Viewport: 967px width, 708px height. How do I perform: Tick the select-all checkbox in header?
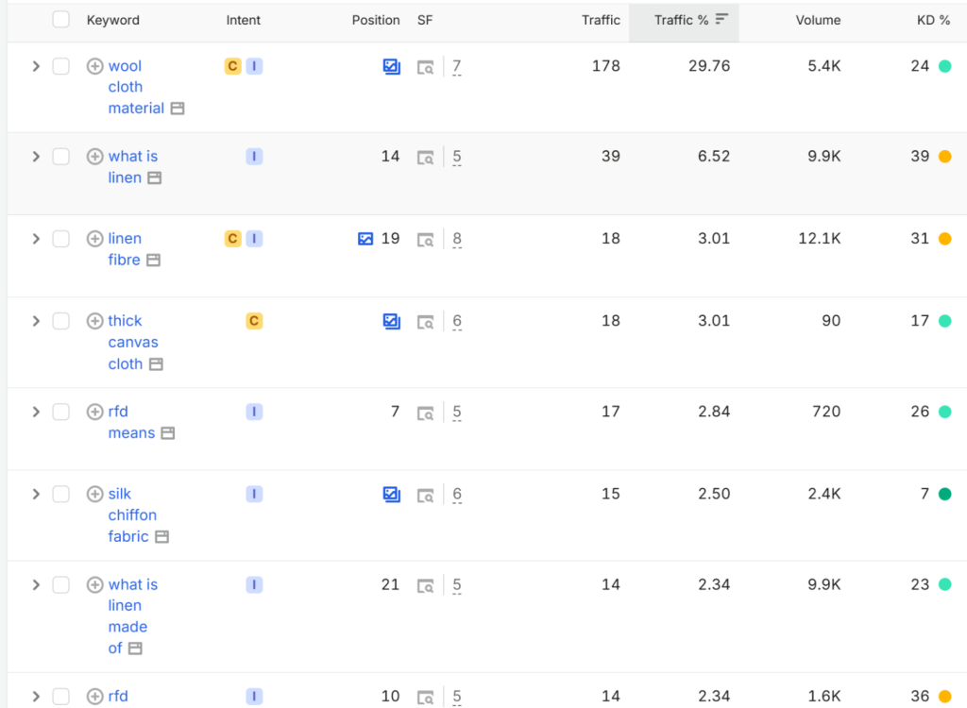click(x=61, y=20)
